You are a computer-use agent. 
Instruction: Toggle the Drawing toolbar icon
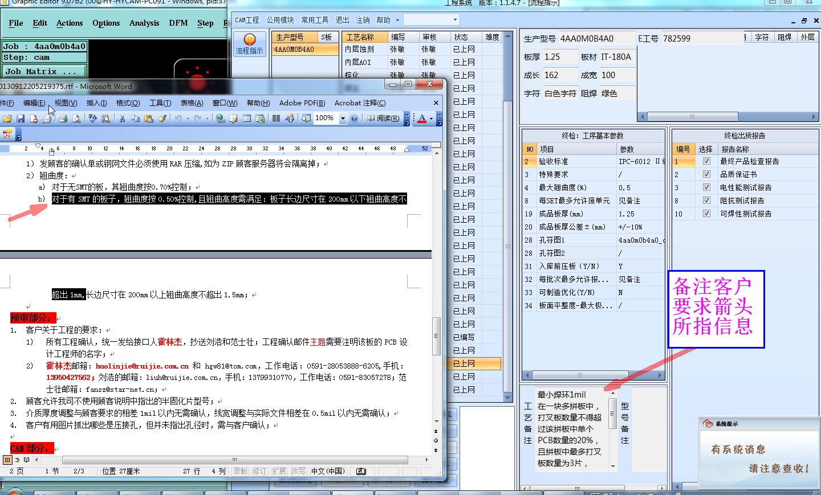[290, 118]
